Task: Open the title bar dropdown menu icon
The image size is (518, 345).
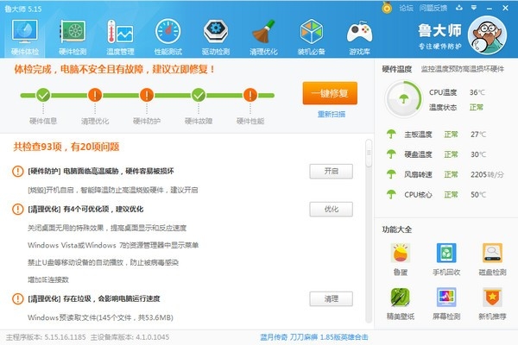Action: [x=474, y=8]
